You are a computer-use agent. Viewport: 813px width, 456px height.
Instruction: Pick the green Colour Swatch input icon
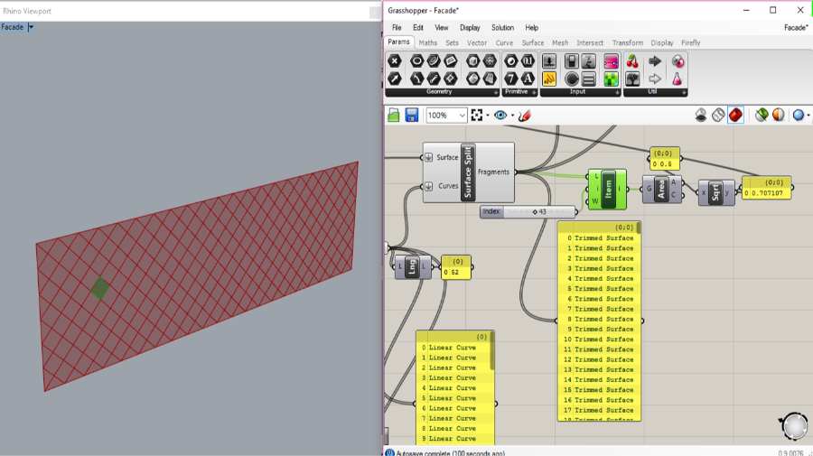(x=611, y=79)
